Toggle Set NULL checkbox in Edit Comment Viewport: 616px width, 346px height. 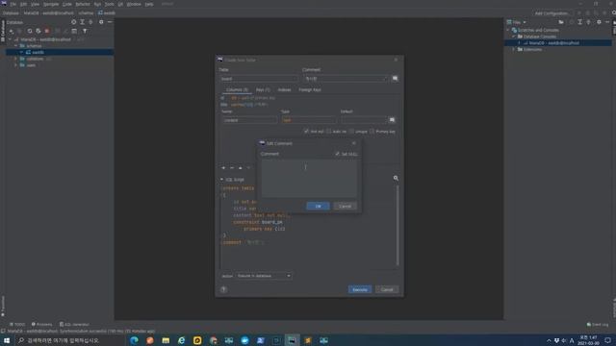(x=337, y=154)
